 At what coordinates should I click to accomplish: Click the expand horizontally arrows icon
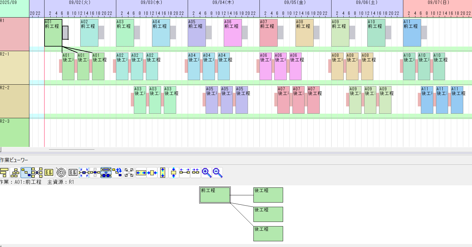click(x=141, y=173)
